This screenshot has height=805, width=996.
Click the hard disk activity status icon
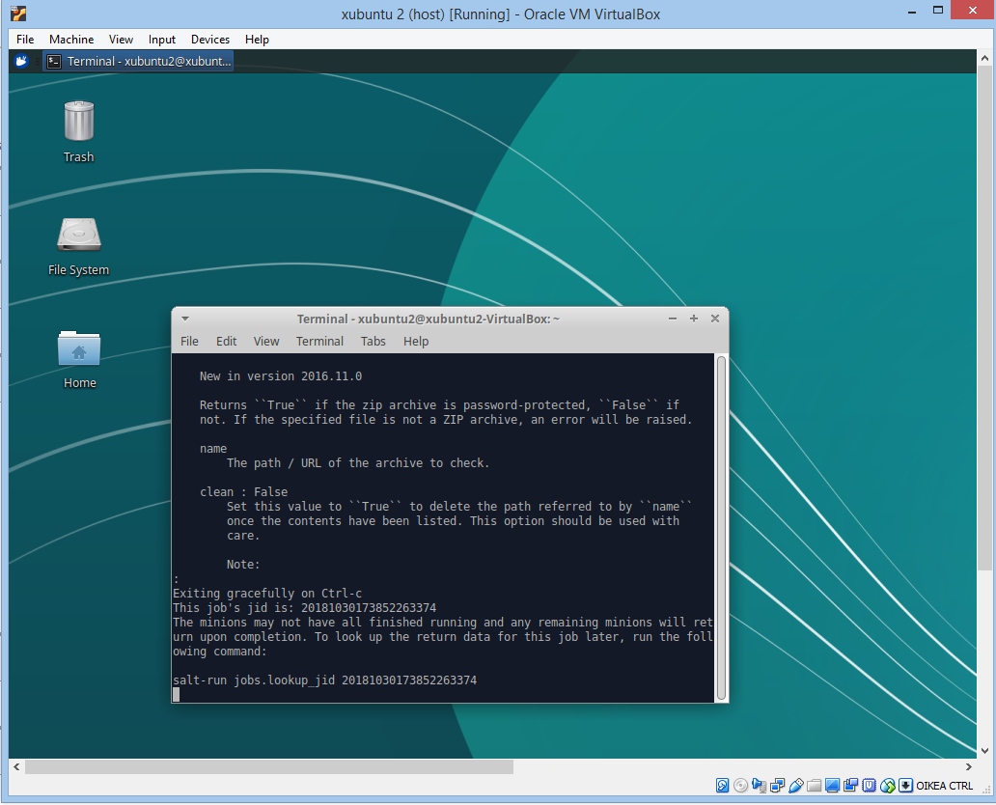tap(722, 786)
